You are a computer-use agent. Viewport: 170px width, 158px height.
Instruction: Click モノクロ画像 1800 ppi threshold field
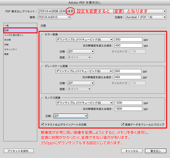click(128, 109)
